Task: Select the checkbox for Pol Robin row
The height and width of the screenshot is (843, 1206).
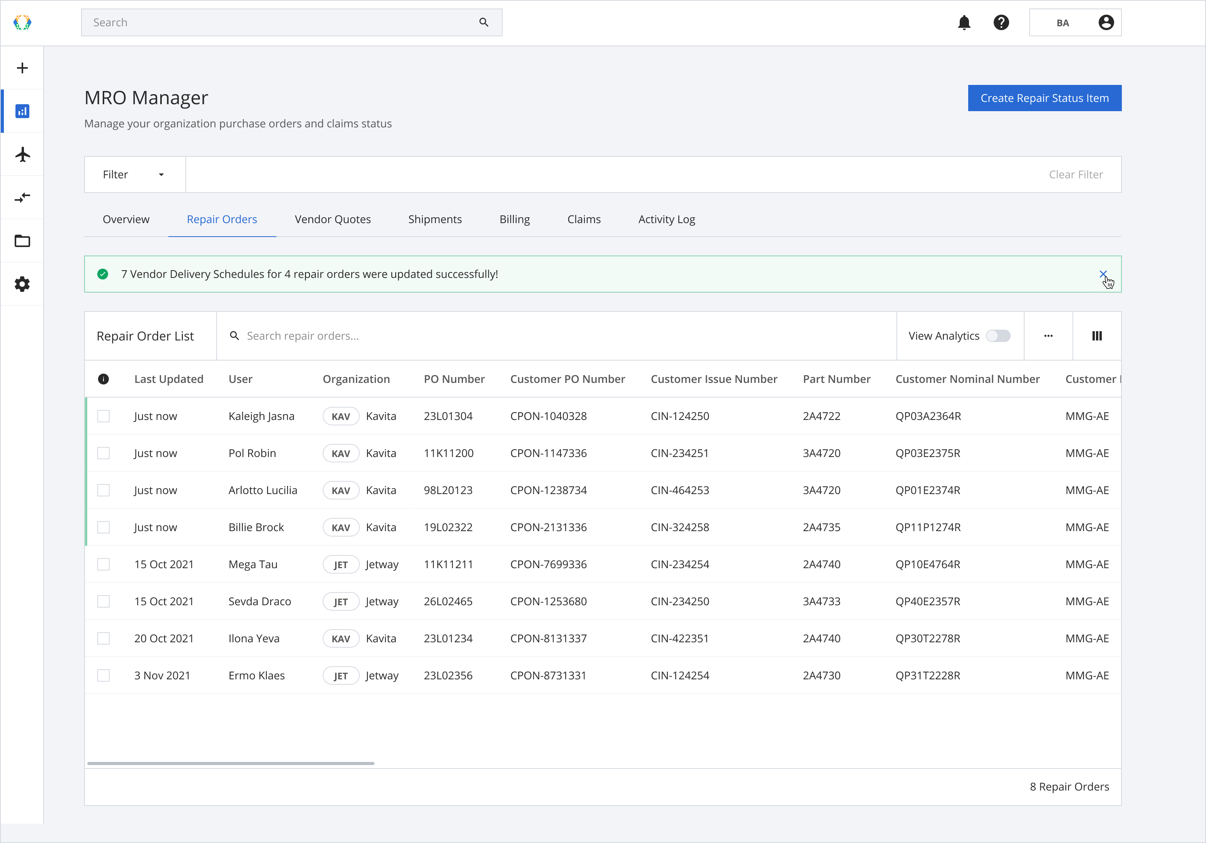Action: pyautogui.click(x=103, y=453)
